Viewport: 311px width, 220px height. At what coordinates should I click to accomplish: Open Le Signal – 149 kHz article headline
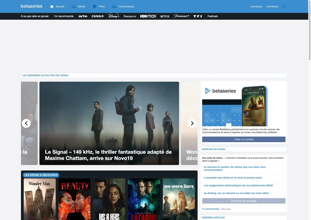coord(108,155)
